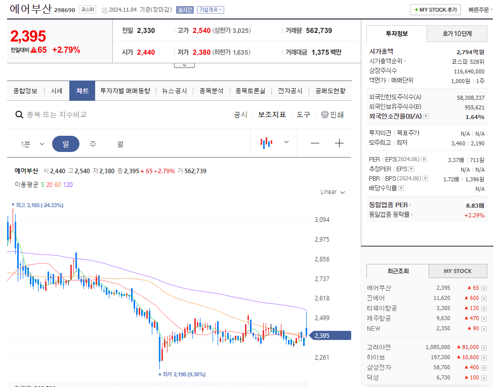The width and height of the screenshot is (500, 387).
Task: Remove 삼성전자 from recent list
Action: click(484, 368)
